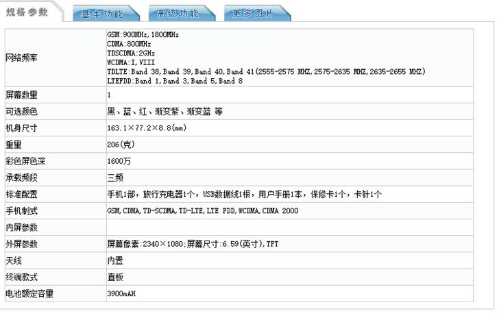Select the 重量 label
Viewport: 499px width, 318px height.
[14, 145]
